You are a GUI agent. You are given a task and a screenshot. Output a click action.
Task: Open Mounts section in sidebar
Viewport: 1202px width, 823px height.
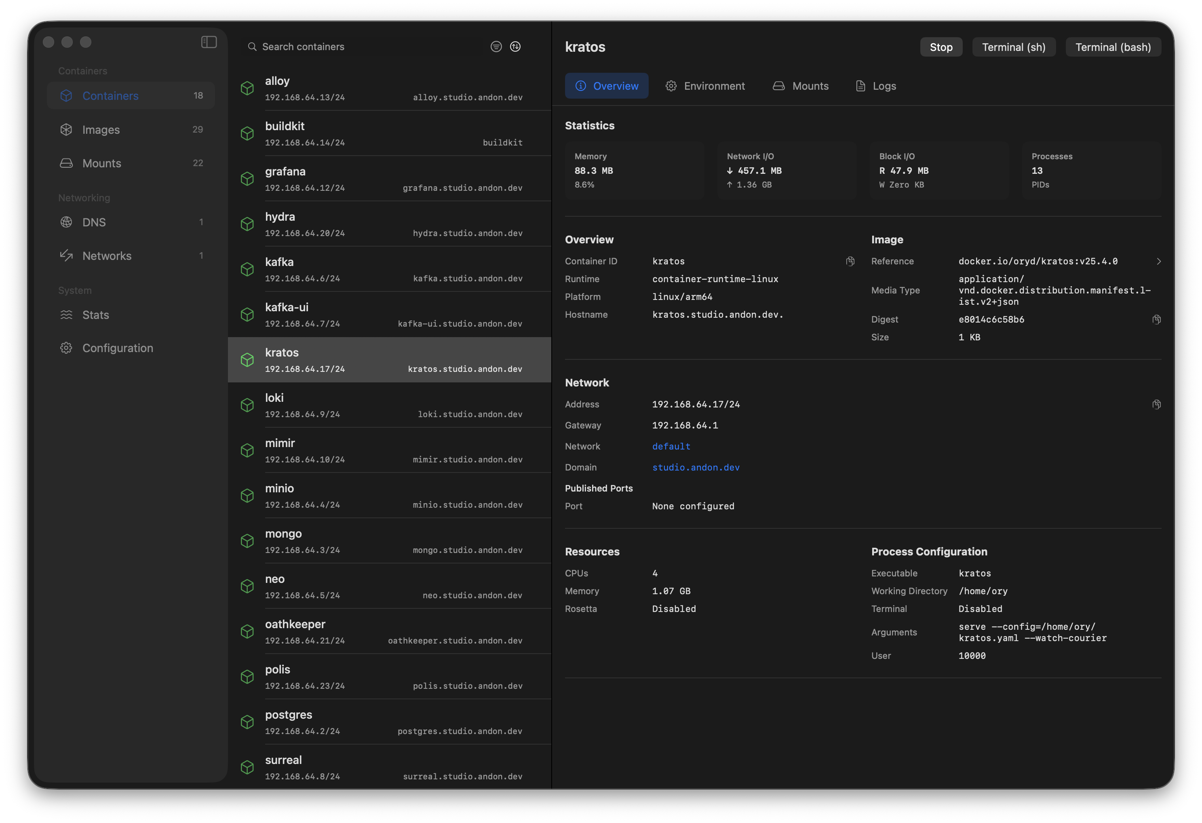tap(131, 163)
